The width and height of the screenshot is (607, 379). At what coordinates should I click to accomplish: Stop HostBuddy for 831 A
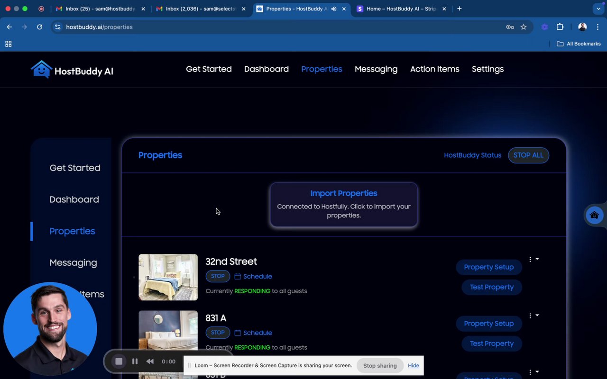tap(218, 333)
